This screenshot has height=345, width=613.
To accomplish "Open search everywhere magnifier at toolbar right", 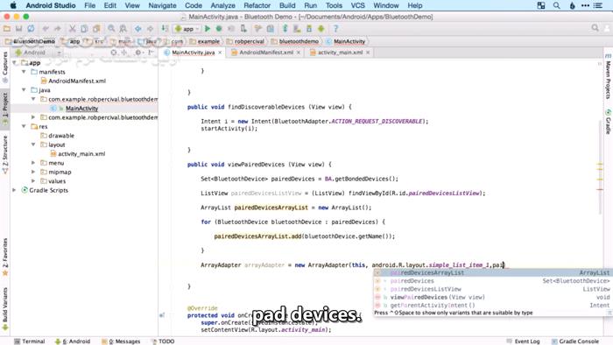I will point(595,28).
